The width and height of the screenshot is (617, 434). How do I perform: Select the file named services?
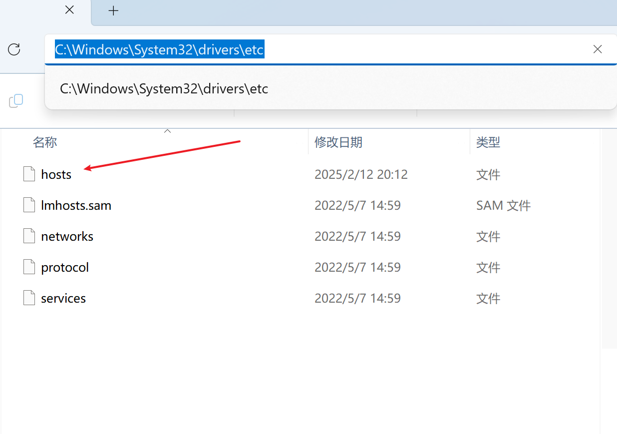click(63, 298)
